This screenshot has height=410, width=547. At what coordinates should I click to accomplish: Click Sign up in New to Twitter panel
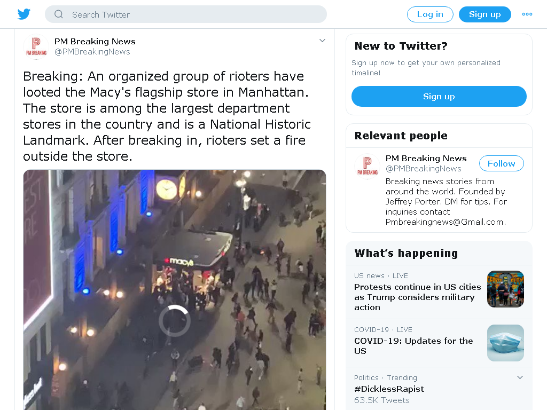click(439, 97)
